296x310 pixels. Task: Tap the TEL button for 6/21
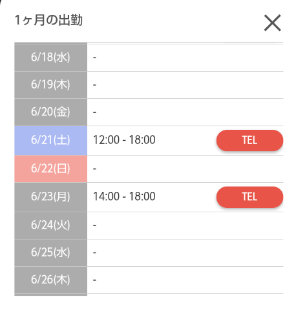coord(249,140)
